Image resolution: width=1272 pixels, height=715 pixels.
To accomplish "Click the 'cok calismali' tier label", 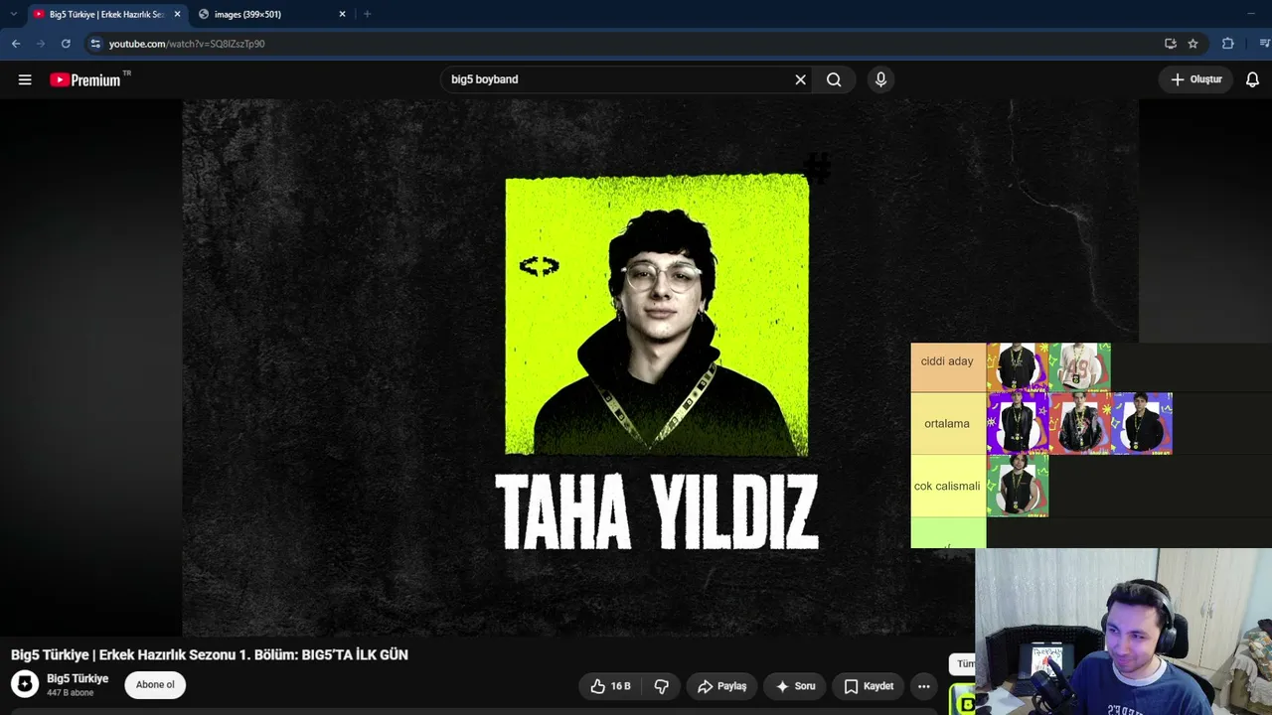I will point(947,486).
